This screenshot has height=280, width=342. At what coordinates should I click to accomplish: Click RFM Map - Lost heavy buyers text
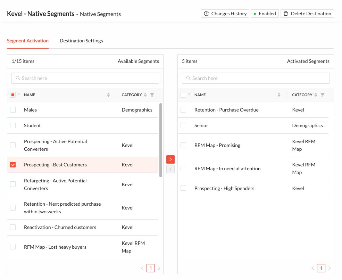click(55, 247)
